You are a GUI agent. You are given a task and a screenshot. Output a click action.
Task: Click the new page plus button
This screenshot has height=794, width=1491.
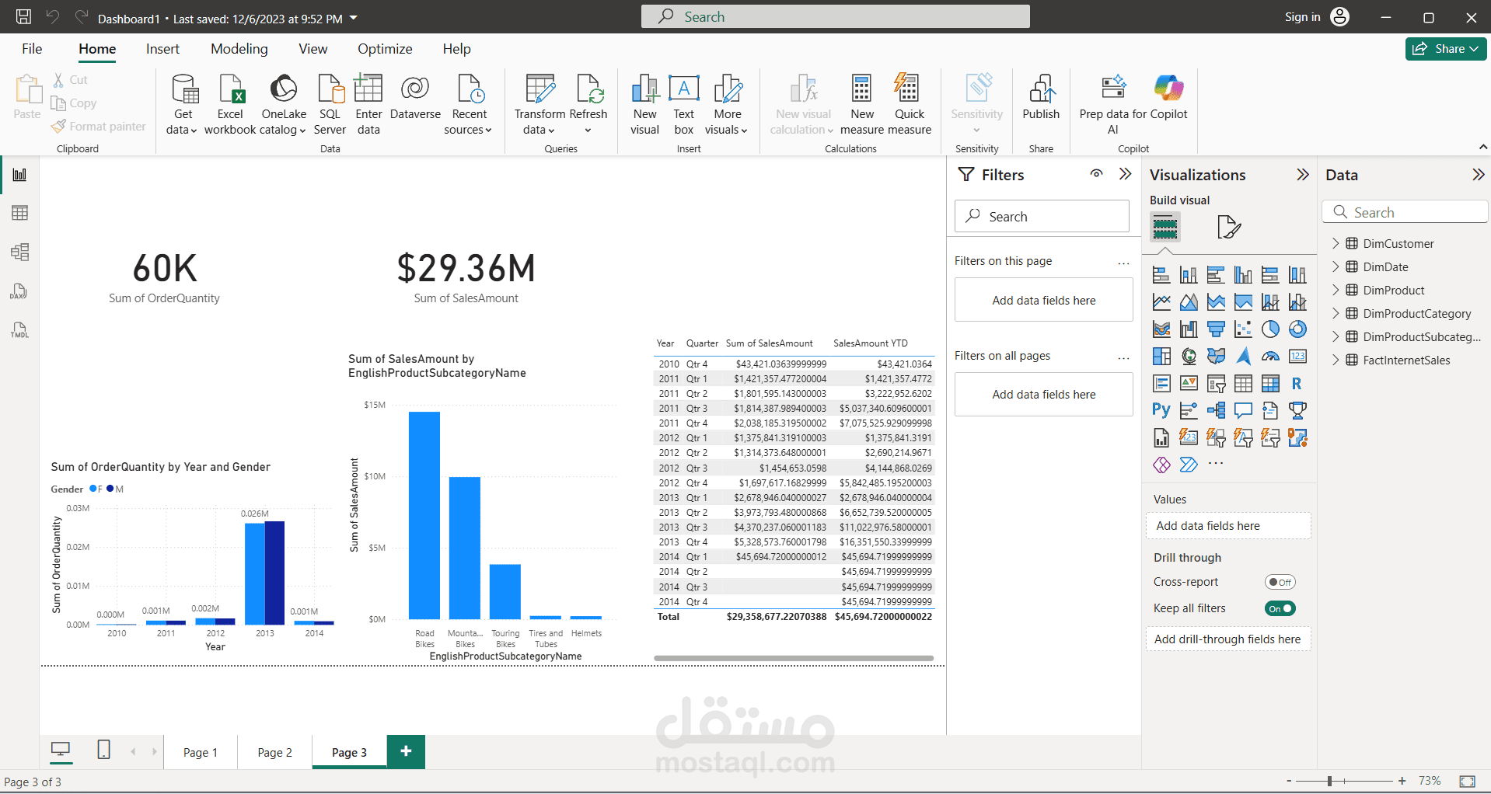click(405, 750)
